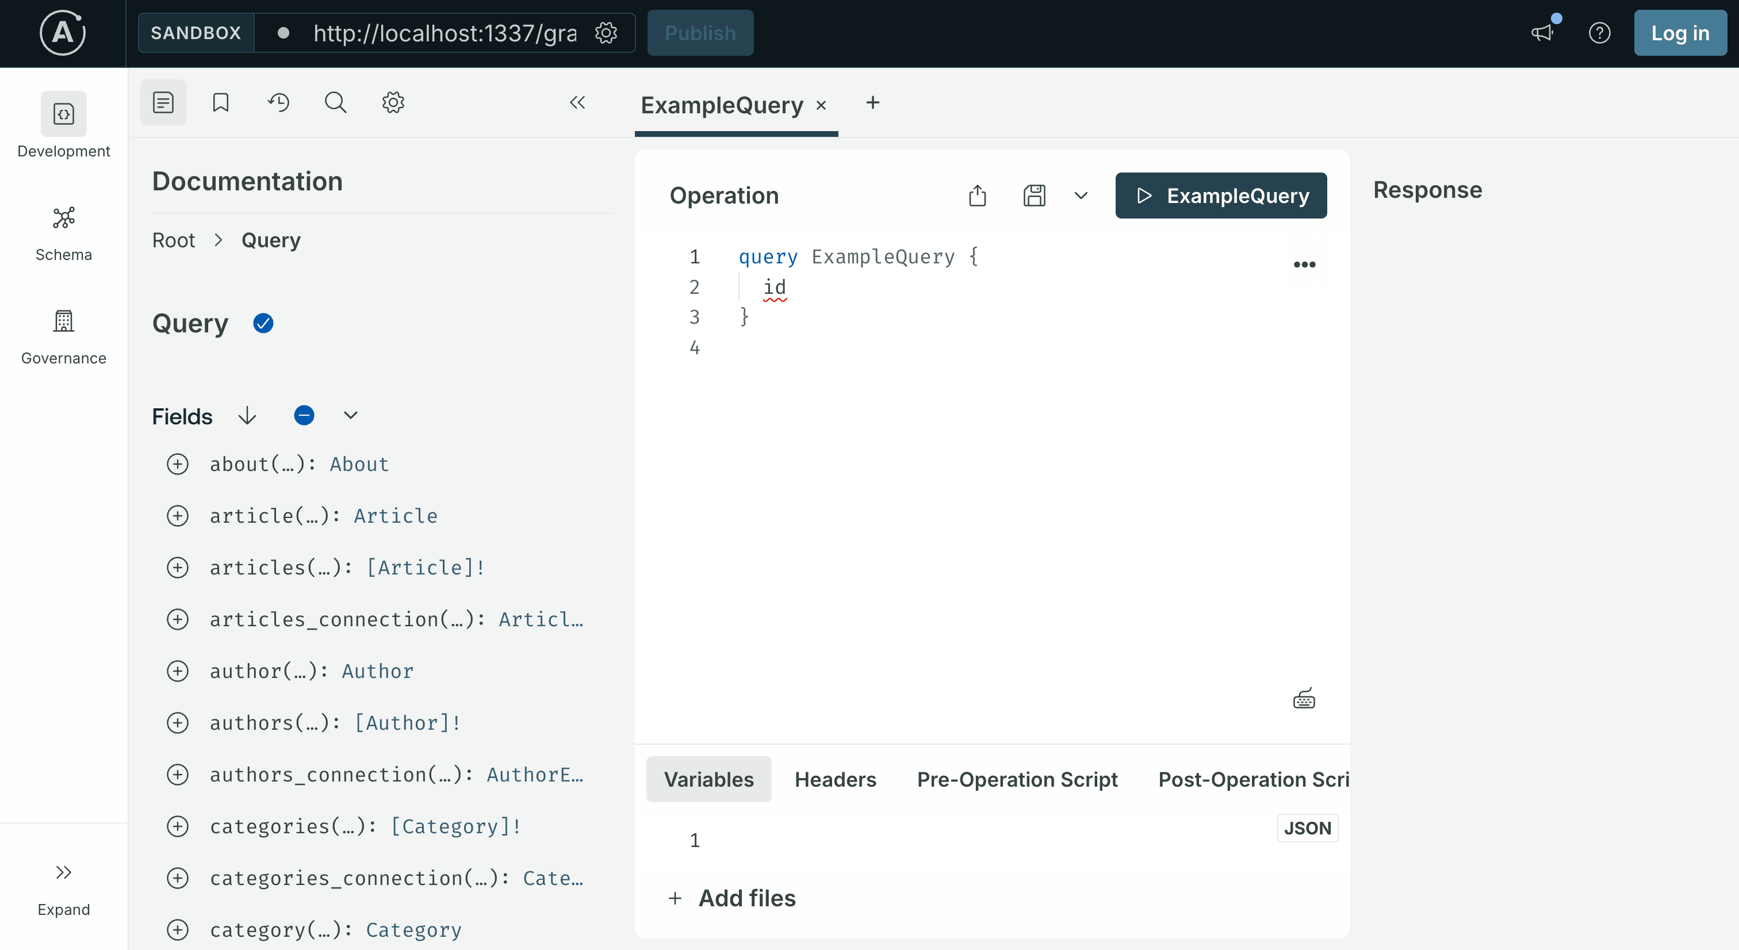Open the announcements megaphone icon
The image size is (1739, 950).
tap(1542, 32)
